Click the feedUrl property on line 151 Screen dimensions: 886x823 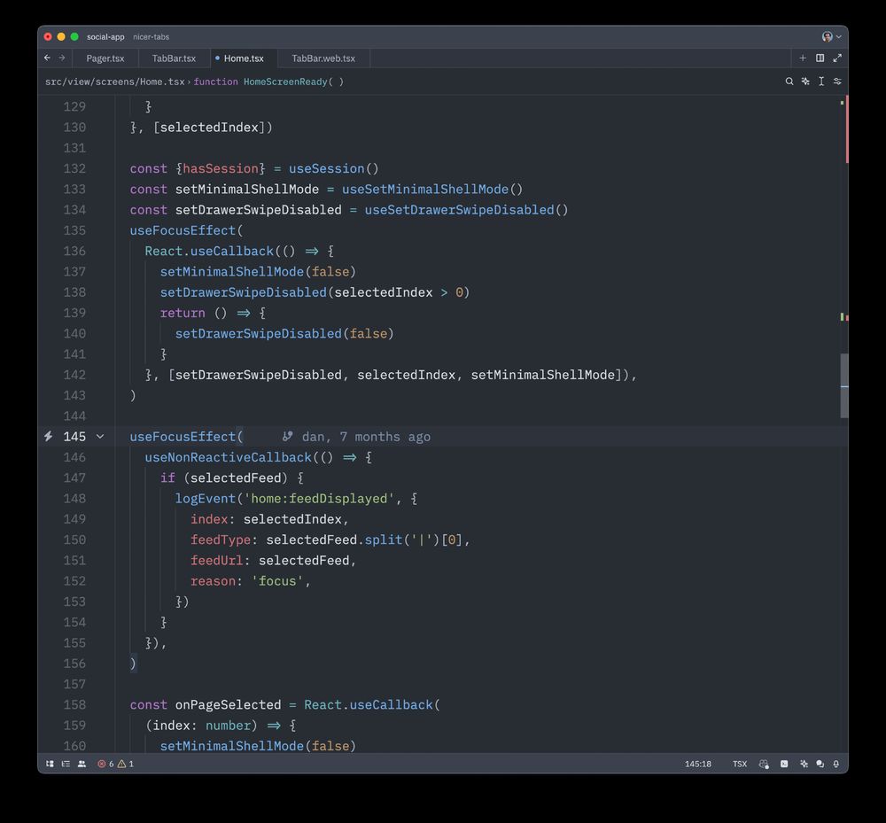pyautogui.click(x=216, y=561)
